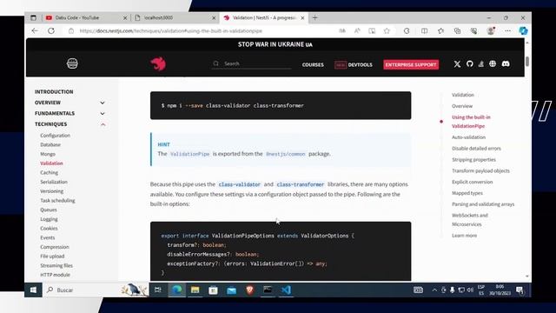Click the NestJS red logo
This screenshot has width=556, height=313.
click(158, 63)
